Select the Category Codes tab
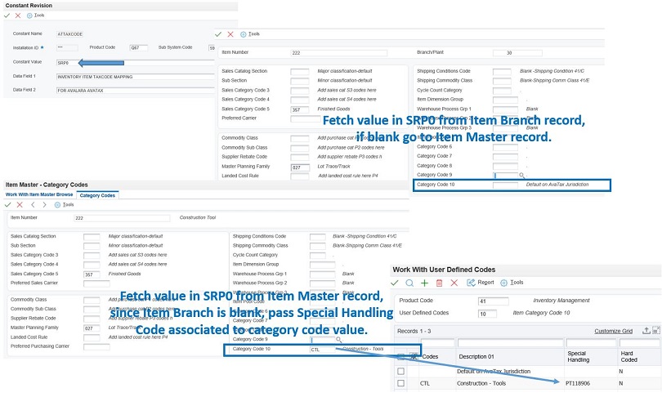 point(97,195)
